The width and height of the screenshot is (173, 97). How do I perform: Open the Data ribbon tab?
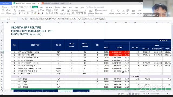pyautogui.click(x=64, y=7)
